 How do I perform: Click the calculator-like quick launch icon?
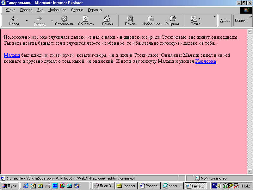pyautogui.click(x=70, y=186)
